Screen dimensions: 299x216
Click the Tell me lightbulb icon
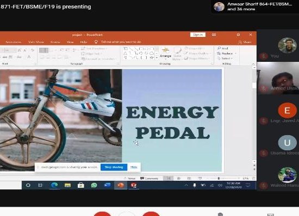pyautogui.click(x=96, y=42)
